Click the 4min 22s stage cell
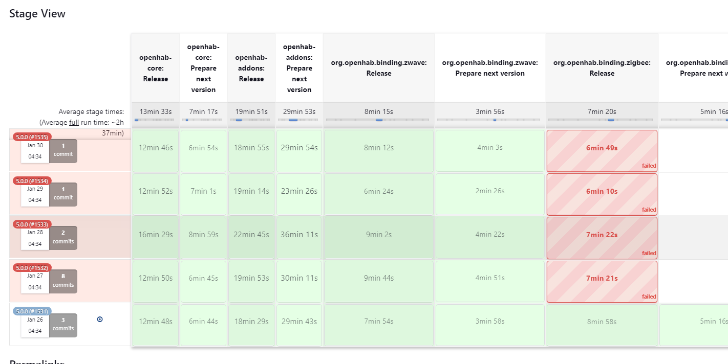728x364 pixels. point(490,238)
